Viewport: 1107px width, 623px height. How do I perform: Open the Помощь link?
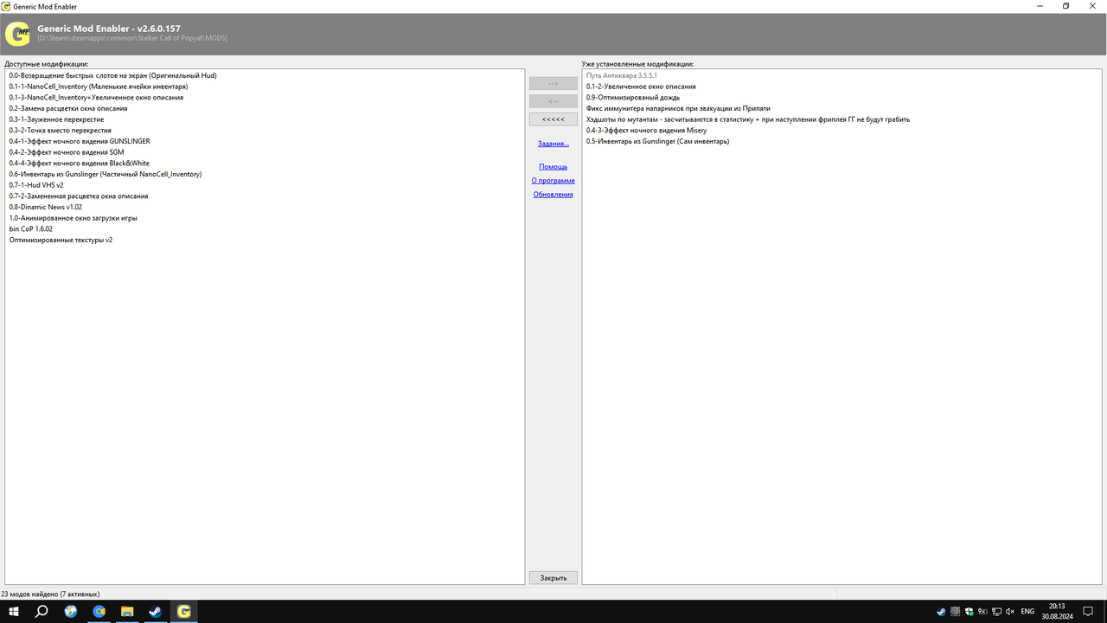tap(553, 166)
